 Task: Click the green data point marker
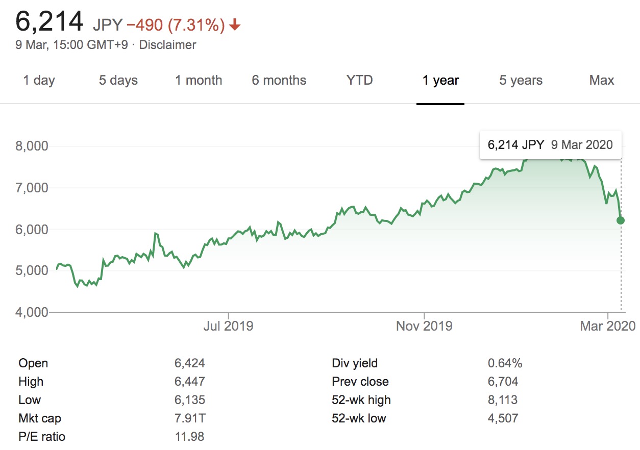[x=621, y=220]
